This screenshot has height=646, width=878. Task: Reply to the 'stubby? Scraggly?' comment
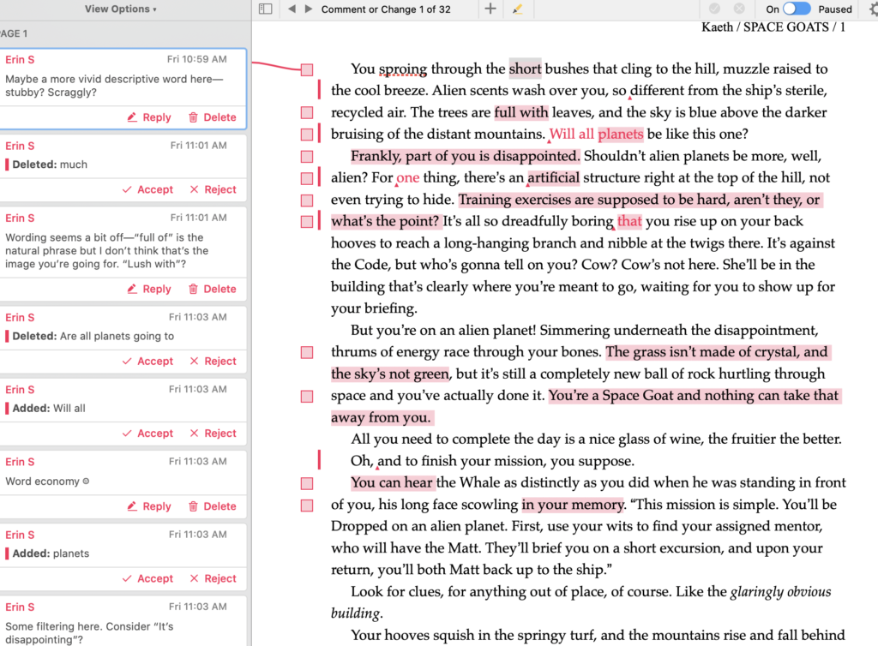[149, 117]
